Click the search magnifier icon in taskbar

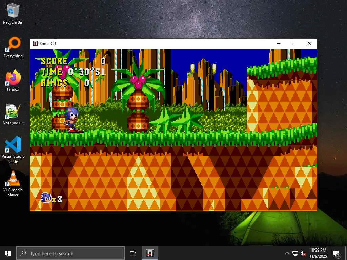point(23,253)
